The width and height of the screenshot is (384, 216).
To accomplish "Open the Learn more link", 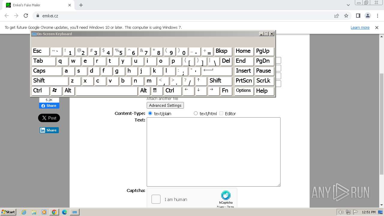I will (360, 27).
